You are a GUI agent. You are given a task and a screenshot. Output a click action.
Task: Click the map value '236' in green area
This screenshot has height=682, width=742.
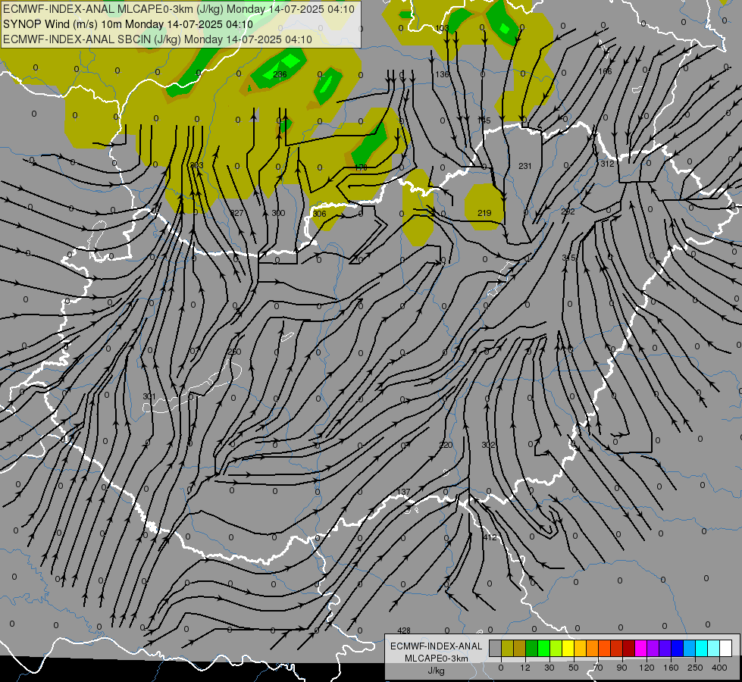pyautogui.click(x=280, y=74)
